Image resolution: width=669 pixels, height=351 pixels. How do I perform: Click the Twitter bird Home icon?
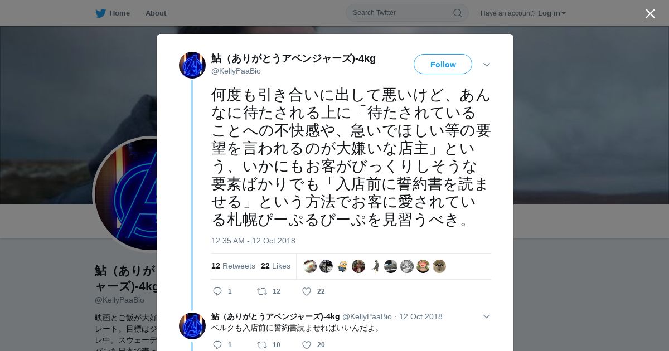coord(100,13)
